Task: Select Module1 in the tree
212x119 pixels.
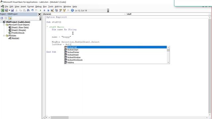Action: (15, 38)
